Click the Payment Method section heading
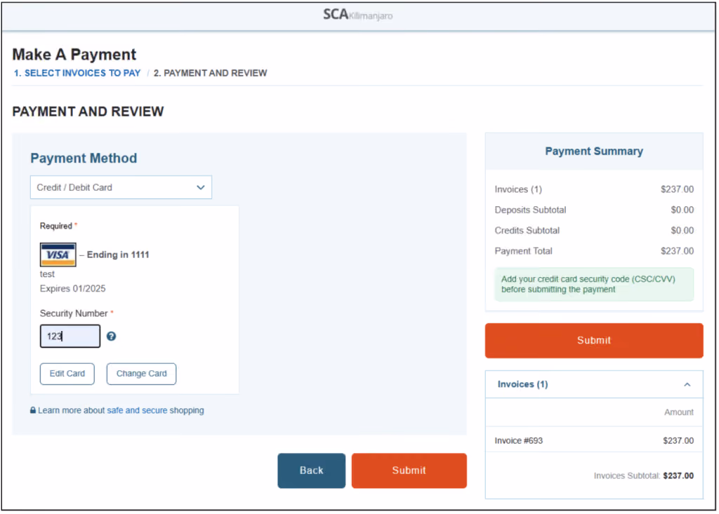Screen dimensions: 719x514 click(84, 158)
